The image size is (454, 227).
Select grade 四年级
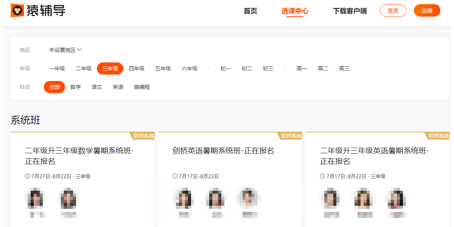coord(137,68)
